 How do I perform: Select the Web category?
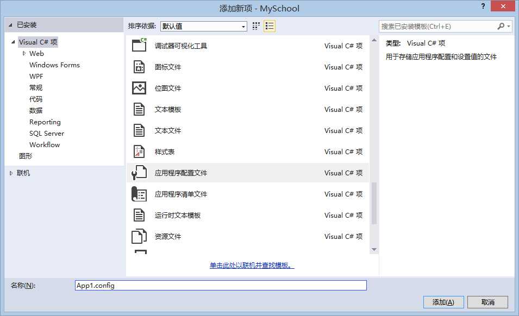coord(36,54)
